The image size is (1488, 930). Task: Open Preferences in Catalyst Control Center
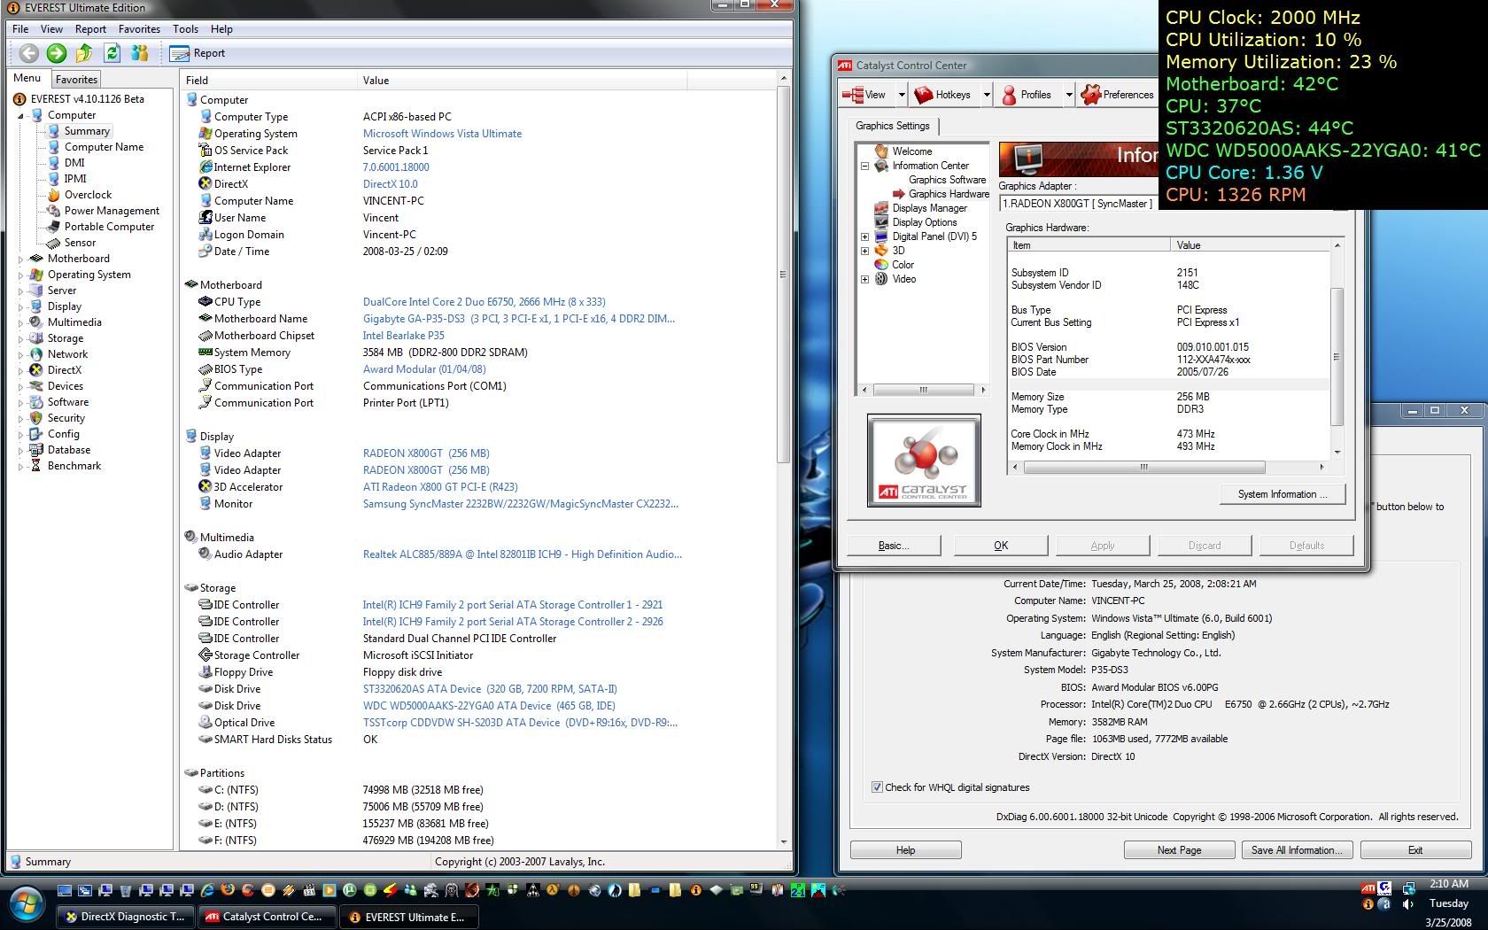[1118, 95]
